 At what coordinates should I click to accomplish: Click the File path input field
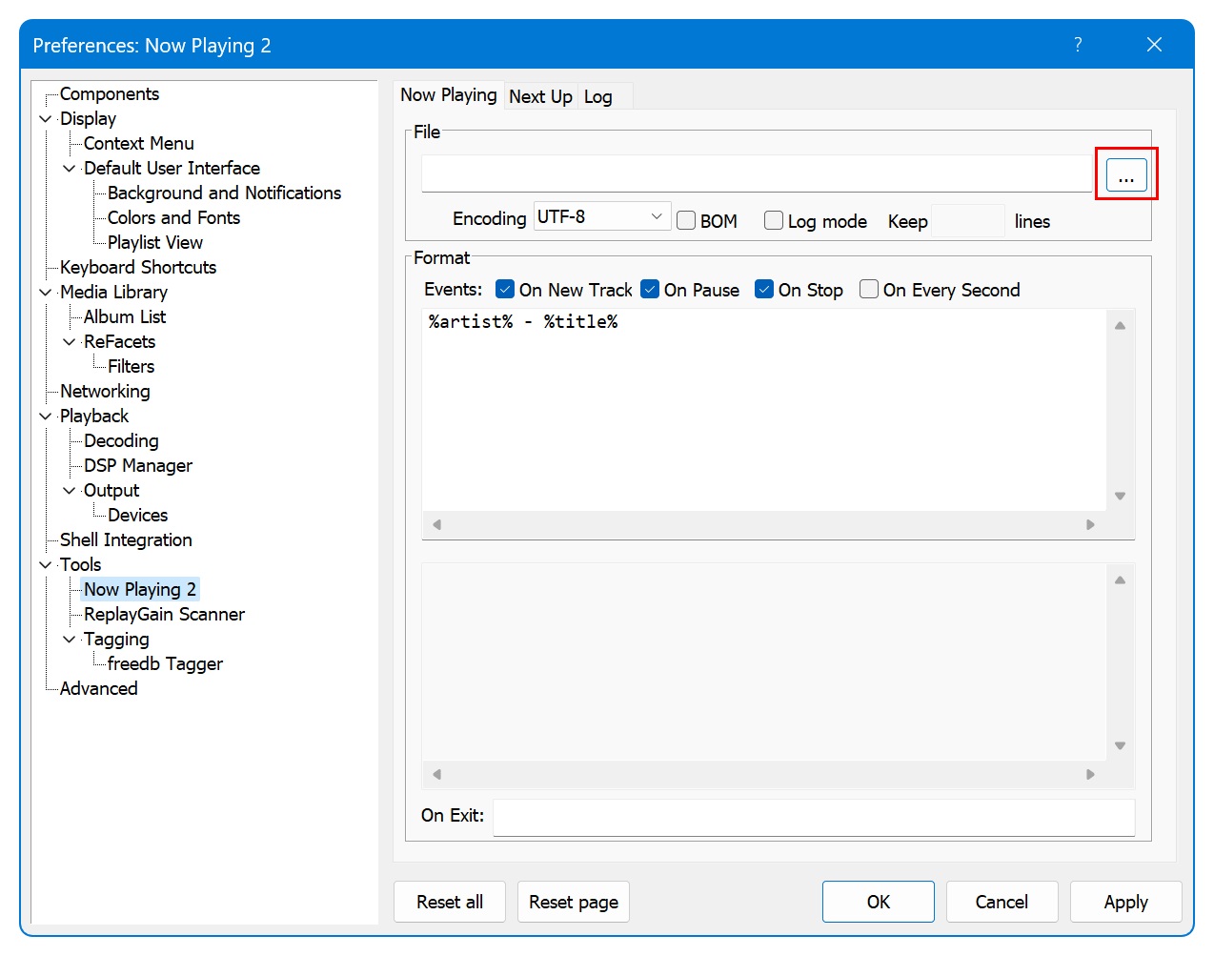pos(757,174)
